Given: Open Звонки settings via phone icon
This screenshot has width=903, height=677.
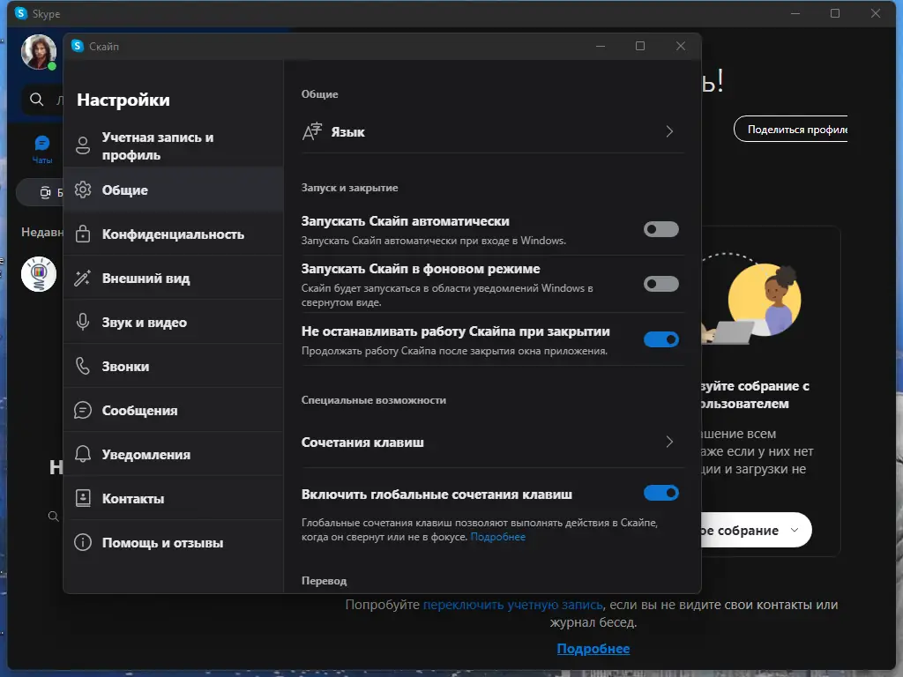Looking at the screenshot, I should [x=83, y=366].
